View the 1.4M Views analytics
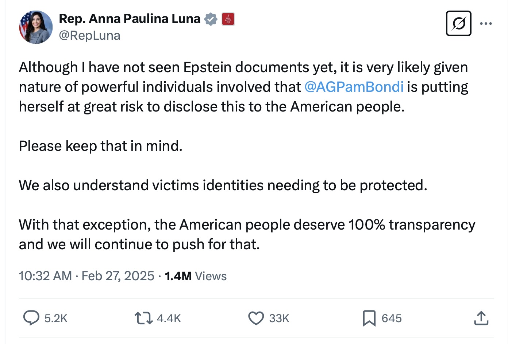508x344 pixels. pyautogui.click(x=196, y=276)
